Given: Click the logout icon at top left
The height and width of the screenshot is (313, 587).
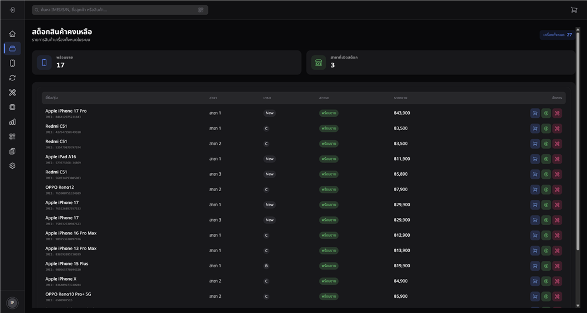Looking at the screenshot, I should (12, 10).
